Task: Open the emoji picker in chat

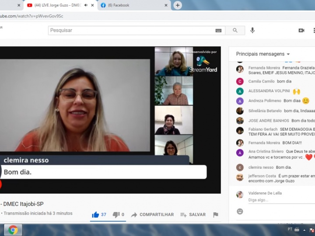Action: (x=240, y=211)
